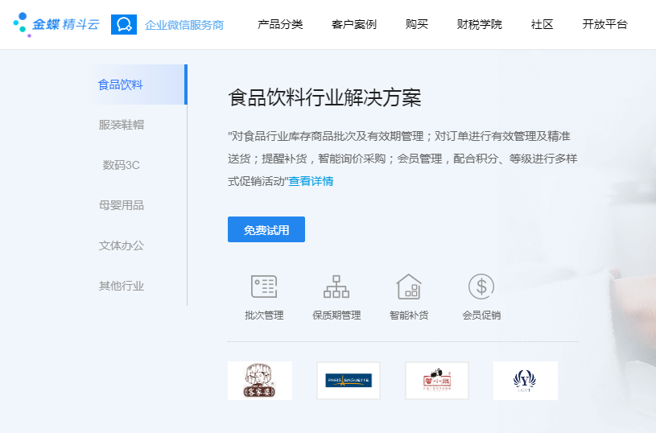Click the 免费试用 button
The image size is (656, 433).
point(266,229)
